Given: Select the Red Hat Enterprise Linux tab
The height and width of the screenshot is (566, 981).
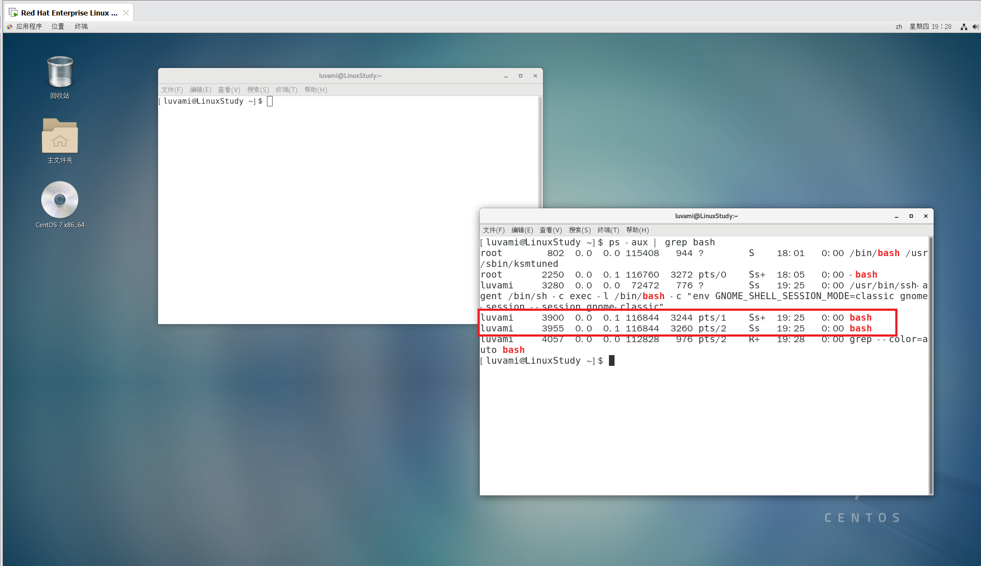Looking at the screenshot, I should click(x=69, y=12).
